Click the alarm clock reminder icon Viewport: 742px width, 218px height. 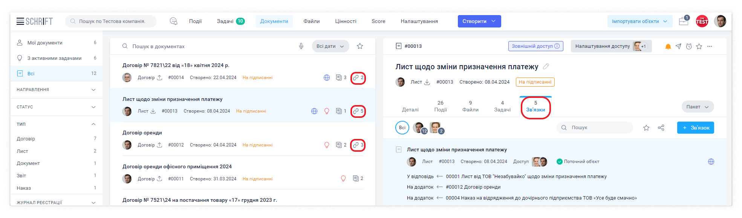pyautogui.click(x=688, y=46)
